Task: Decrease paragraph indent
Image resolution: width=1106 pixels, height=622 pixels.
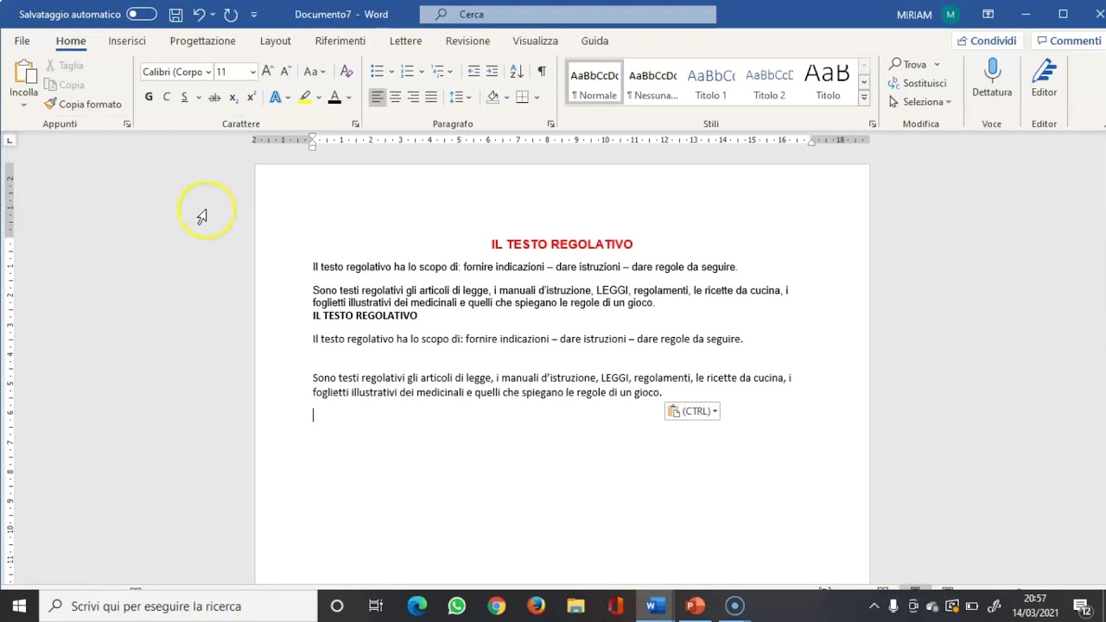Action: 474,72
